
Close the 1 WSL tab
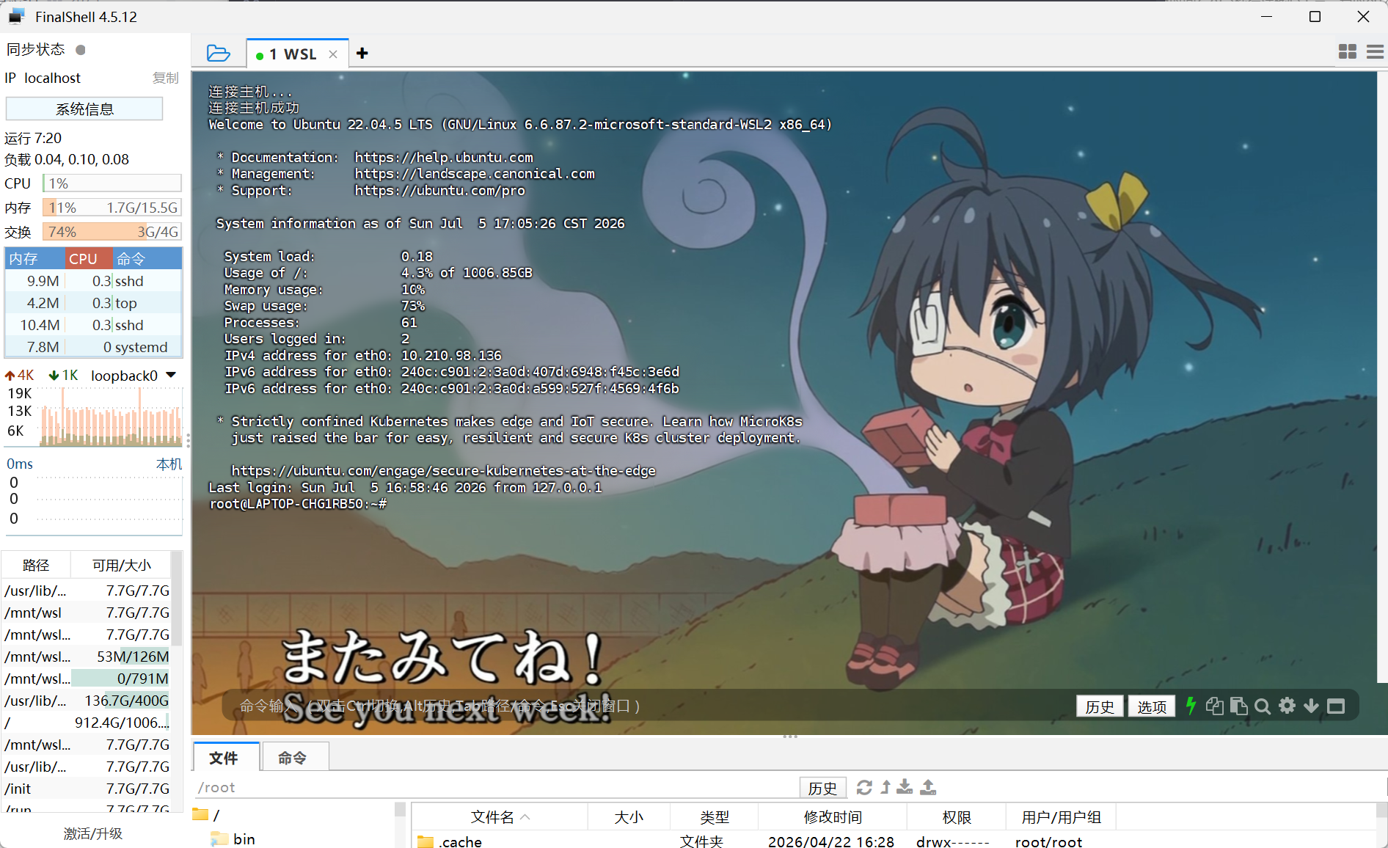(x=333, y=54)
